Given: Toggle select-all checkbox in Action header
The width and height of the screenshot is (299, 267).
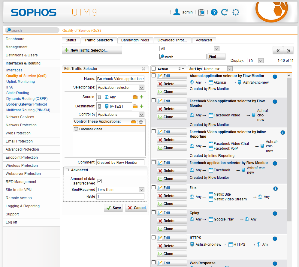Looking at the screenshot, I should (153, 68).
